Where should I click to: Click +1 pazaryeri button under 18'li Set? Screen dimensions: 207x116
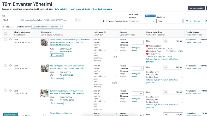[57, 78]
